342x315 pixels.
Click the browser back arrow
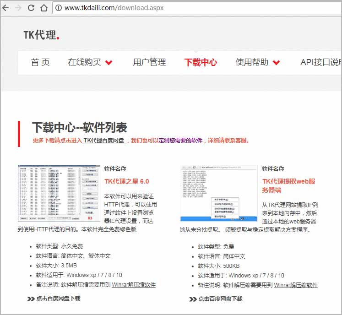pyautogui.click(x=5, y=8)
